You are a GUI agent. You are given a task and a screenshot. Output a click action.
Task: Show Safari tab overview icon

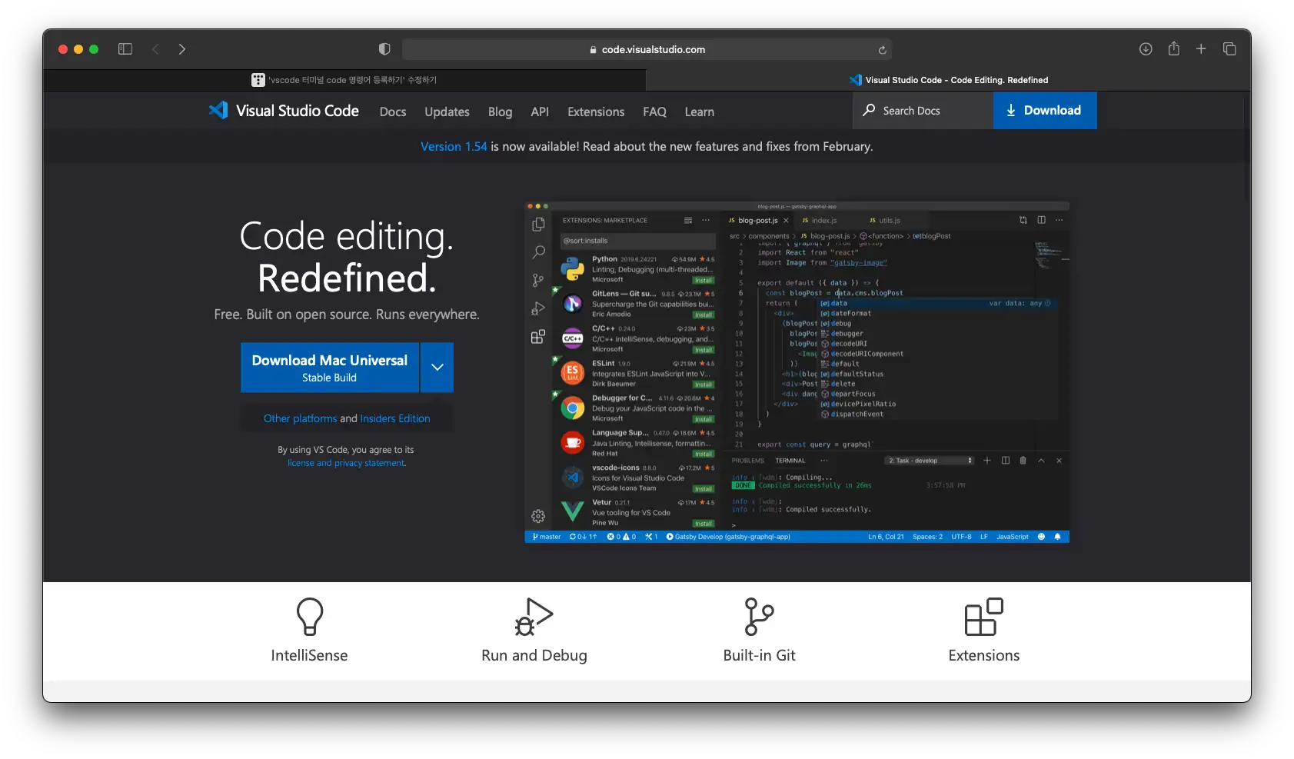point(1229,48)
